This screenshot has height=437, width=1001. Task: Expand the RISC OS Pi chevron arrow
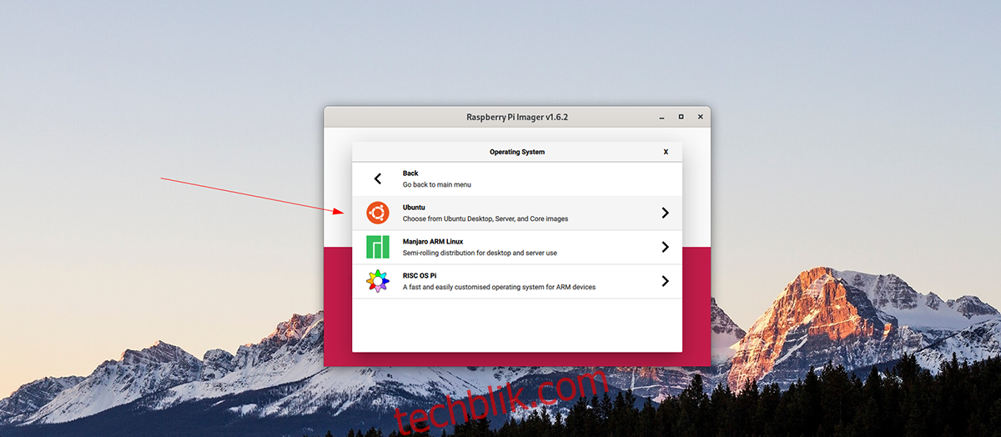point(665,281)
